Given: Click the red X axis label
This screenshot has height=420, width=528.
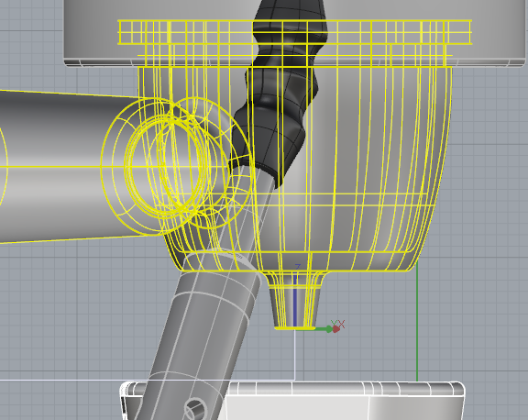Looking at the screenshot, I should [342, 325].
